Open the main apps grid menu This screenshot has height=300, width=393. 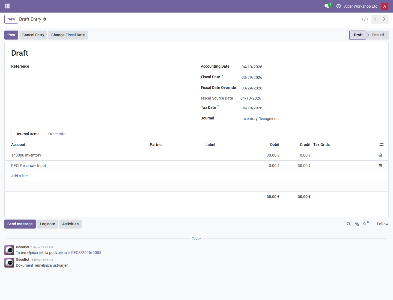click(7, 6)
